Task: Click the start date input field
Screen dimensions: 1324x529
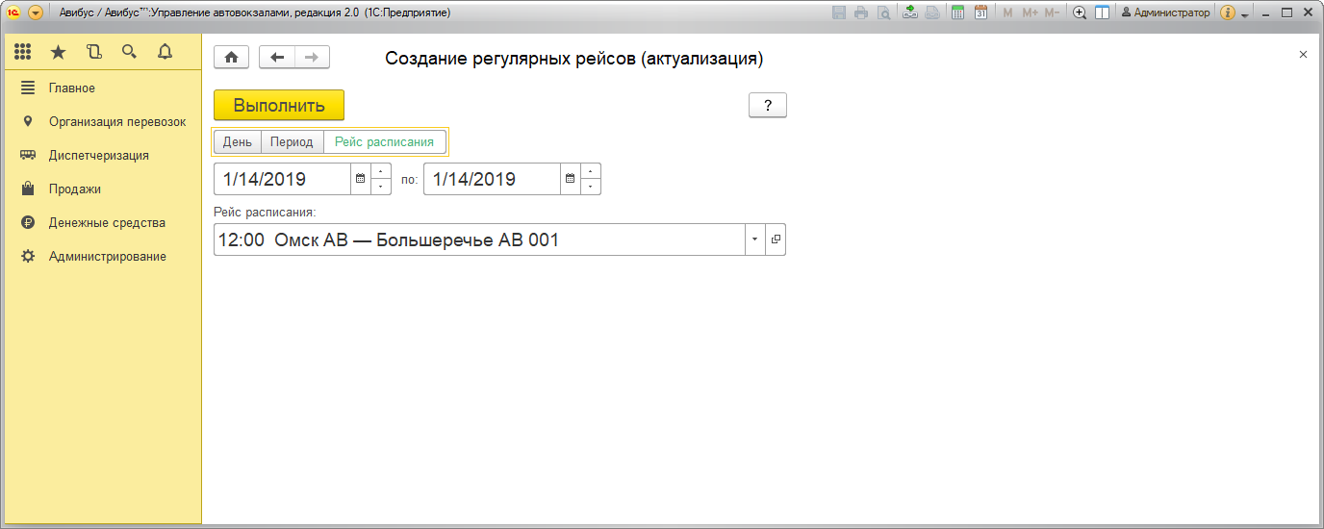Action: tap(281, 179)
